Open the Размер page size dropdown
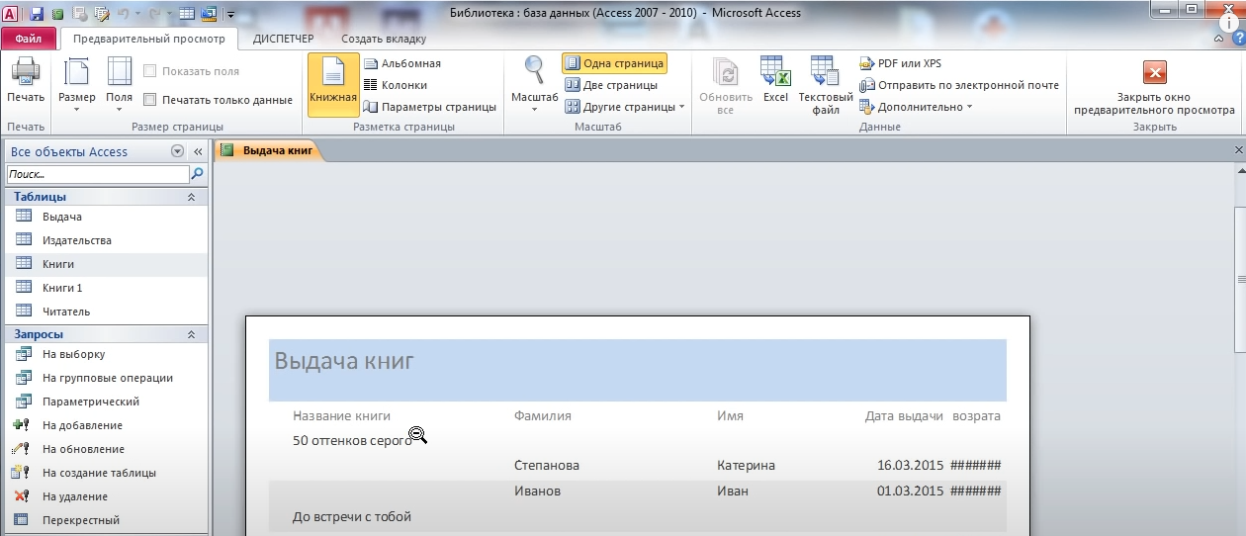 [x=77, y=84]
